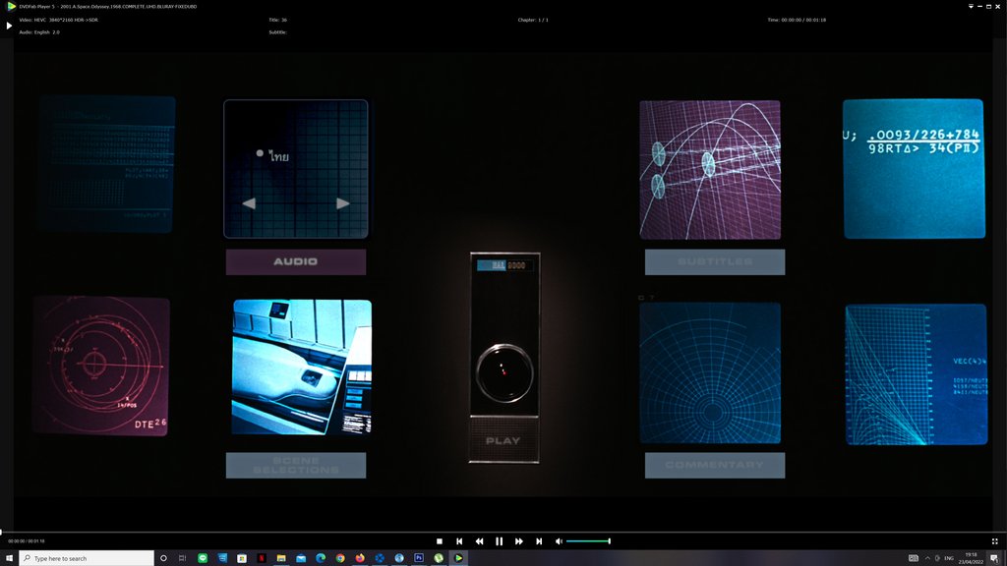Click the HAL 9000 eye lens
The width and height of the screenshot is (1007, 566).
pos(504,372)
